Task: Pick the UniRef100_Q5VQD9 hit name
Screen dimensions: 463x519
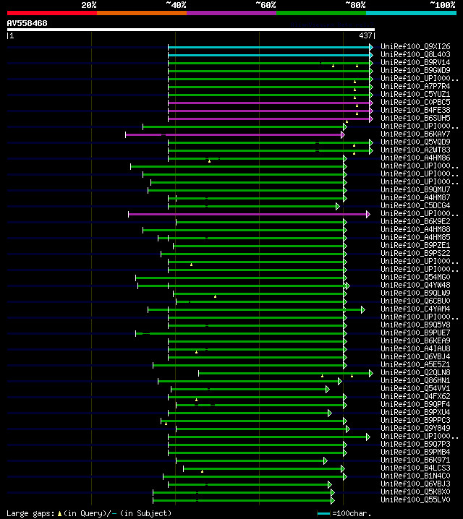Action: point(415,142)
